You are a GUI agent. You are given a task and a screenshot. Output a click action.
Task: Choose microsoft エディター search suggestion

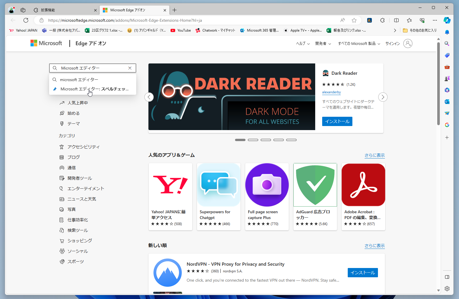click(93, 80)
